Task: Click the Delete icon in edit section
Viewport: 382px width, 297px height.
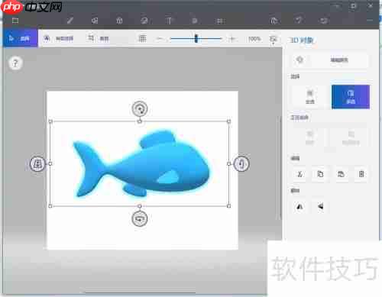Action: coord(361,174)
